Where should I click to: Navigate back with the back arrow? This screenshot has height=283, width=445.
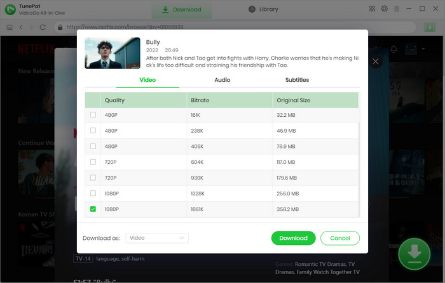[x=21, y=27]
